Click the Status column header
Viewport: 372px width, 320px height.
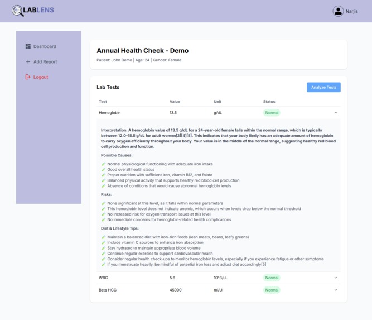269,102
